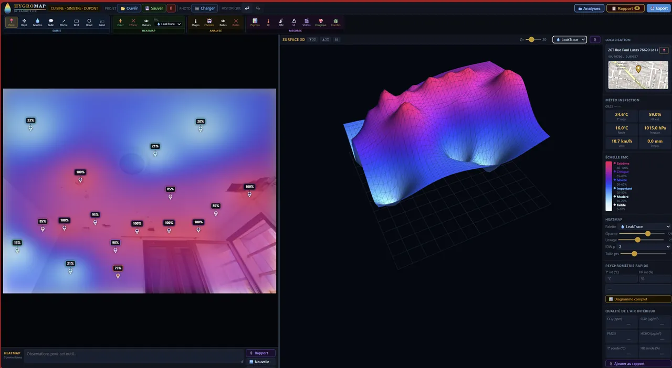
Task: Open the IR thermometer measurement tool
Action: click(268, 22)
